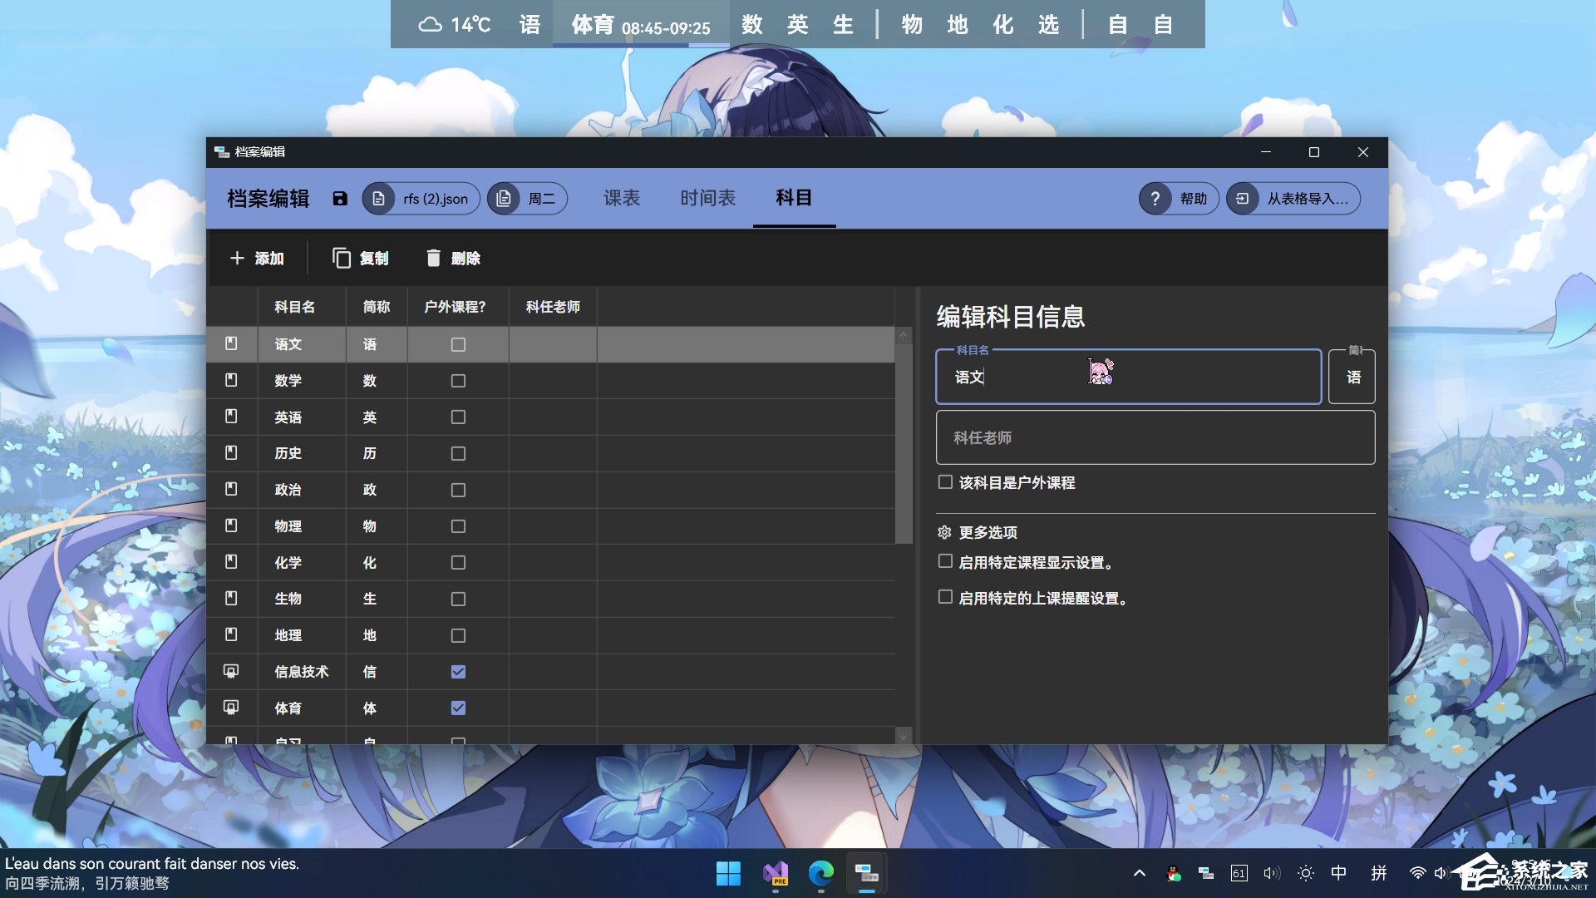Click the 中 input language indicator
This screenshot has height=898, width=1596.
pos(1338,873)
